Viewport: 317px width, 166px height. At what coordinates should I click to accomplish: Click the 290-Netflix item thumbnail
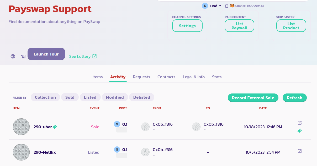click(x=21, y=152)
